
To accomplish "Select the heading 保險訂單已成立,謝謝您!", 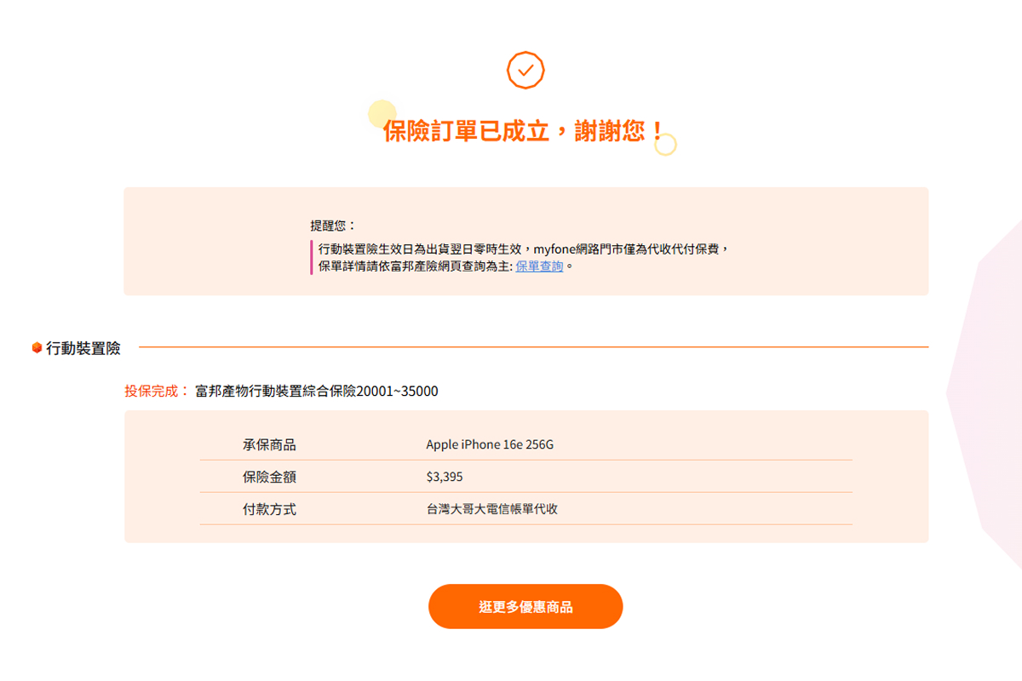I will tap(523, 131).
